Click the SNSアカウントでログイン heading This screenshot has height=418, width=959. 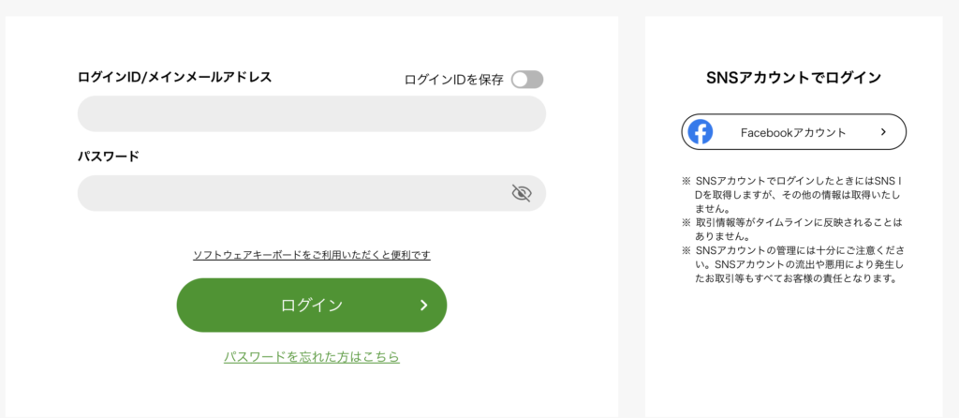tap(794, 78)
